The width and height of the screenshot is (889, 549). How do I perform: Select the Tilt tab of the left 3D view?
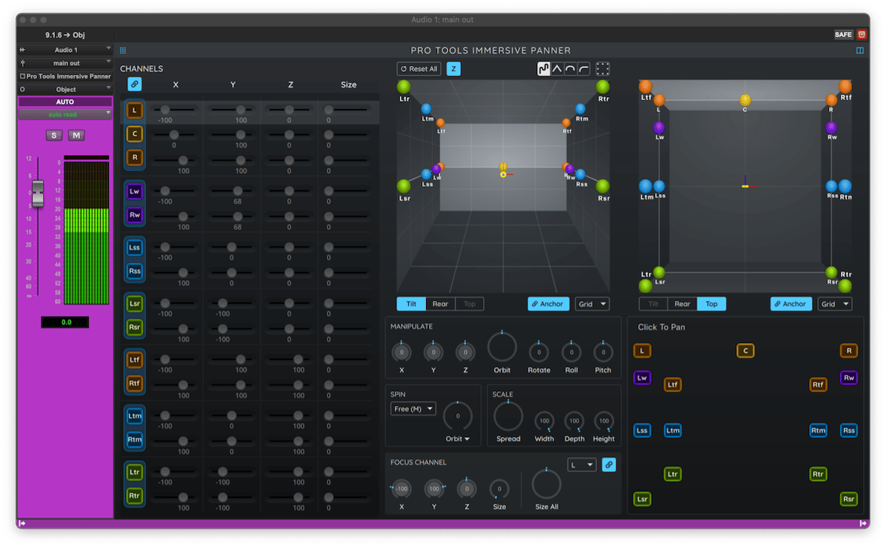(411, 304)
